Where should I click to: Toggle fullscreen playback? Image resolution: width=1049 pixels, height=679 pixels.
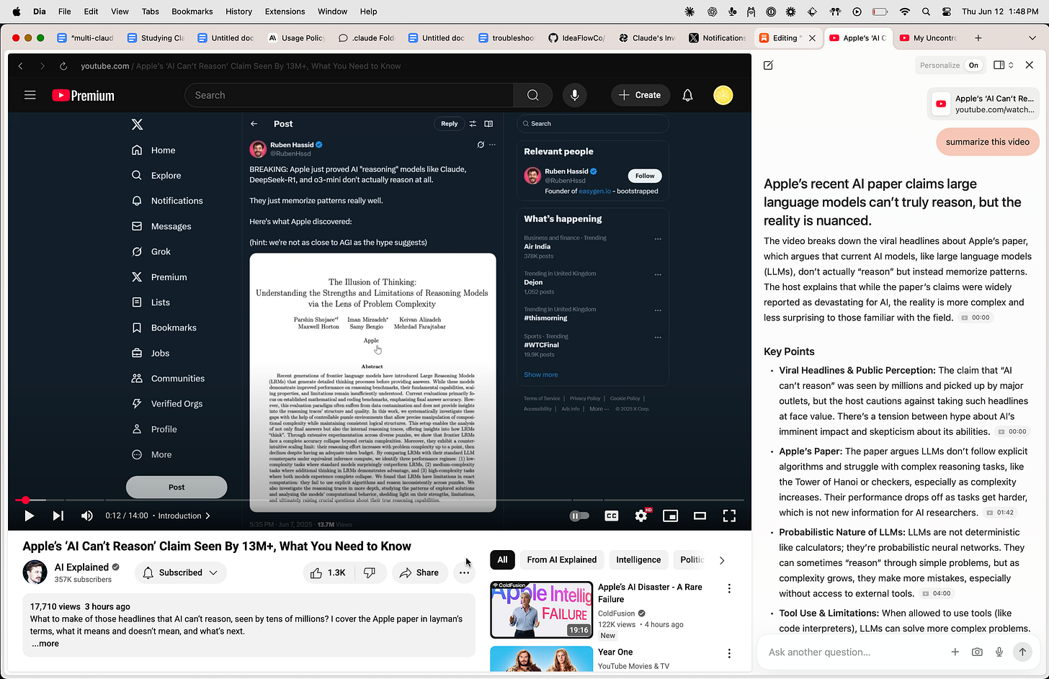click(x=729, y=516)
